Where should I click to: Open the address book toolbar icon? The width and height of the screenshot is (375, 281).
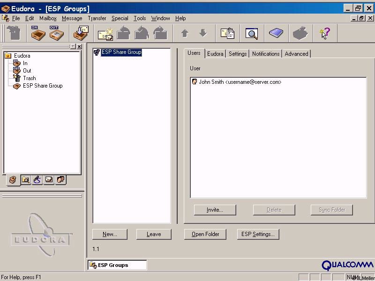click(276, 33)
